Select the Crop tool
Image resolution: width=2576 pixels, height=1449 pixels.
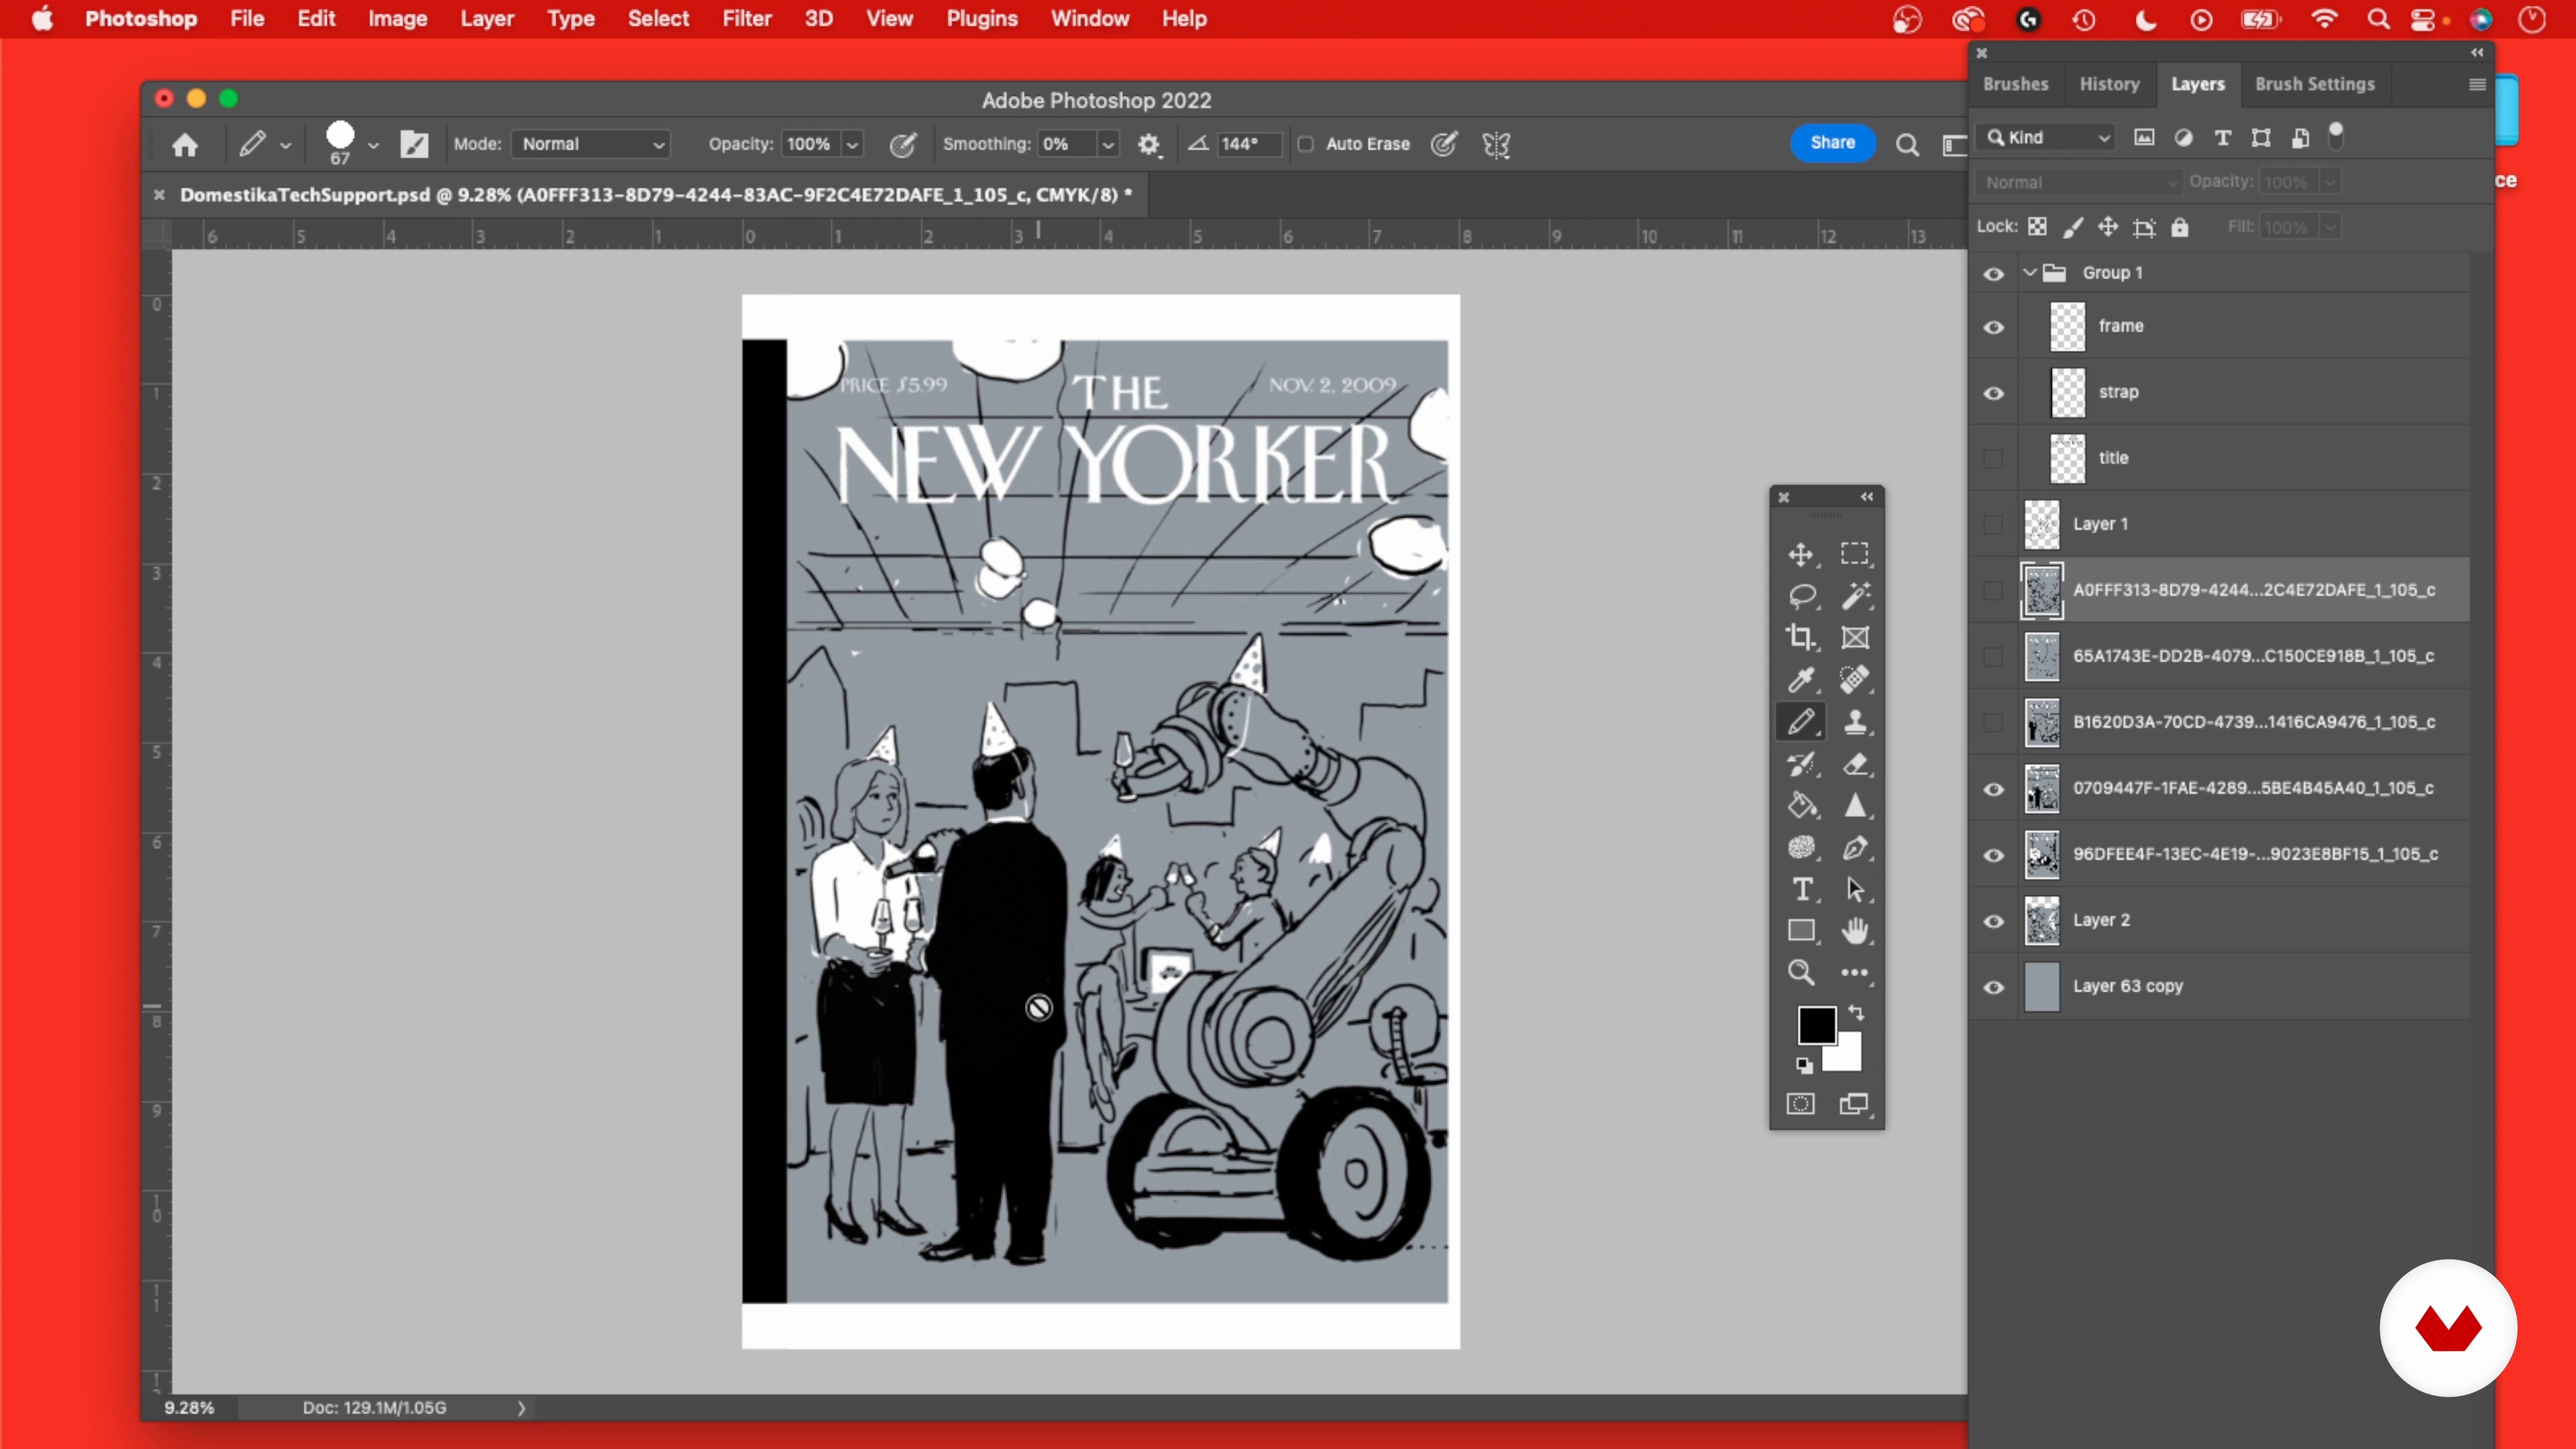(1801, 638)
